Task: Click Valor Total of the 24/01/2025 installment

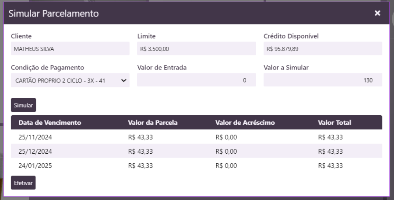Action: pos(331,166)
